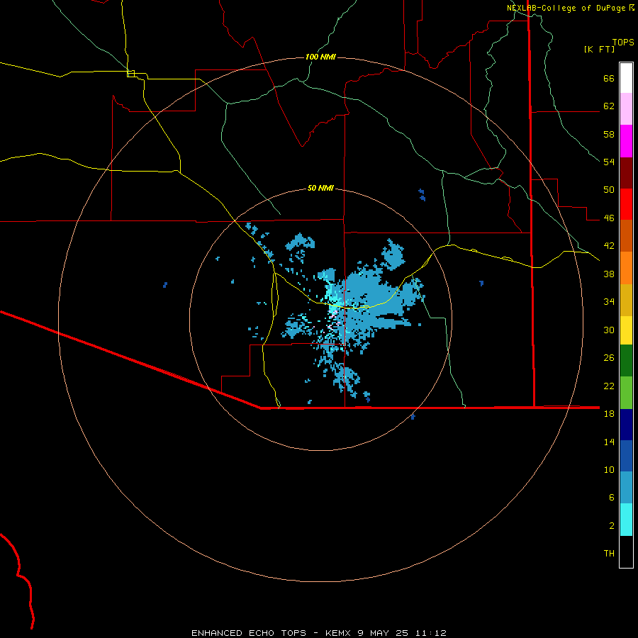Click the medium blue swatch near 10
Image resolution: width=638 pixels, height=638 pixels.
626,456
